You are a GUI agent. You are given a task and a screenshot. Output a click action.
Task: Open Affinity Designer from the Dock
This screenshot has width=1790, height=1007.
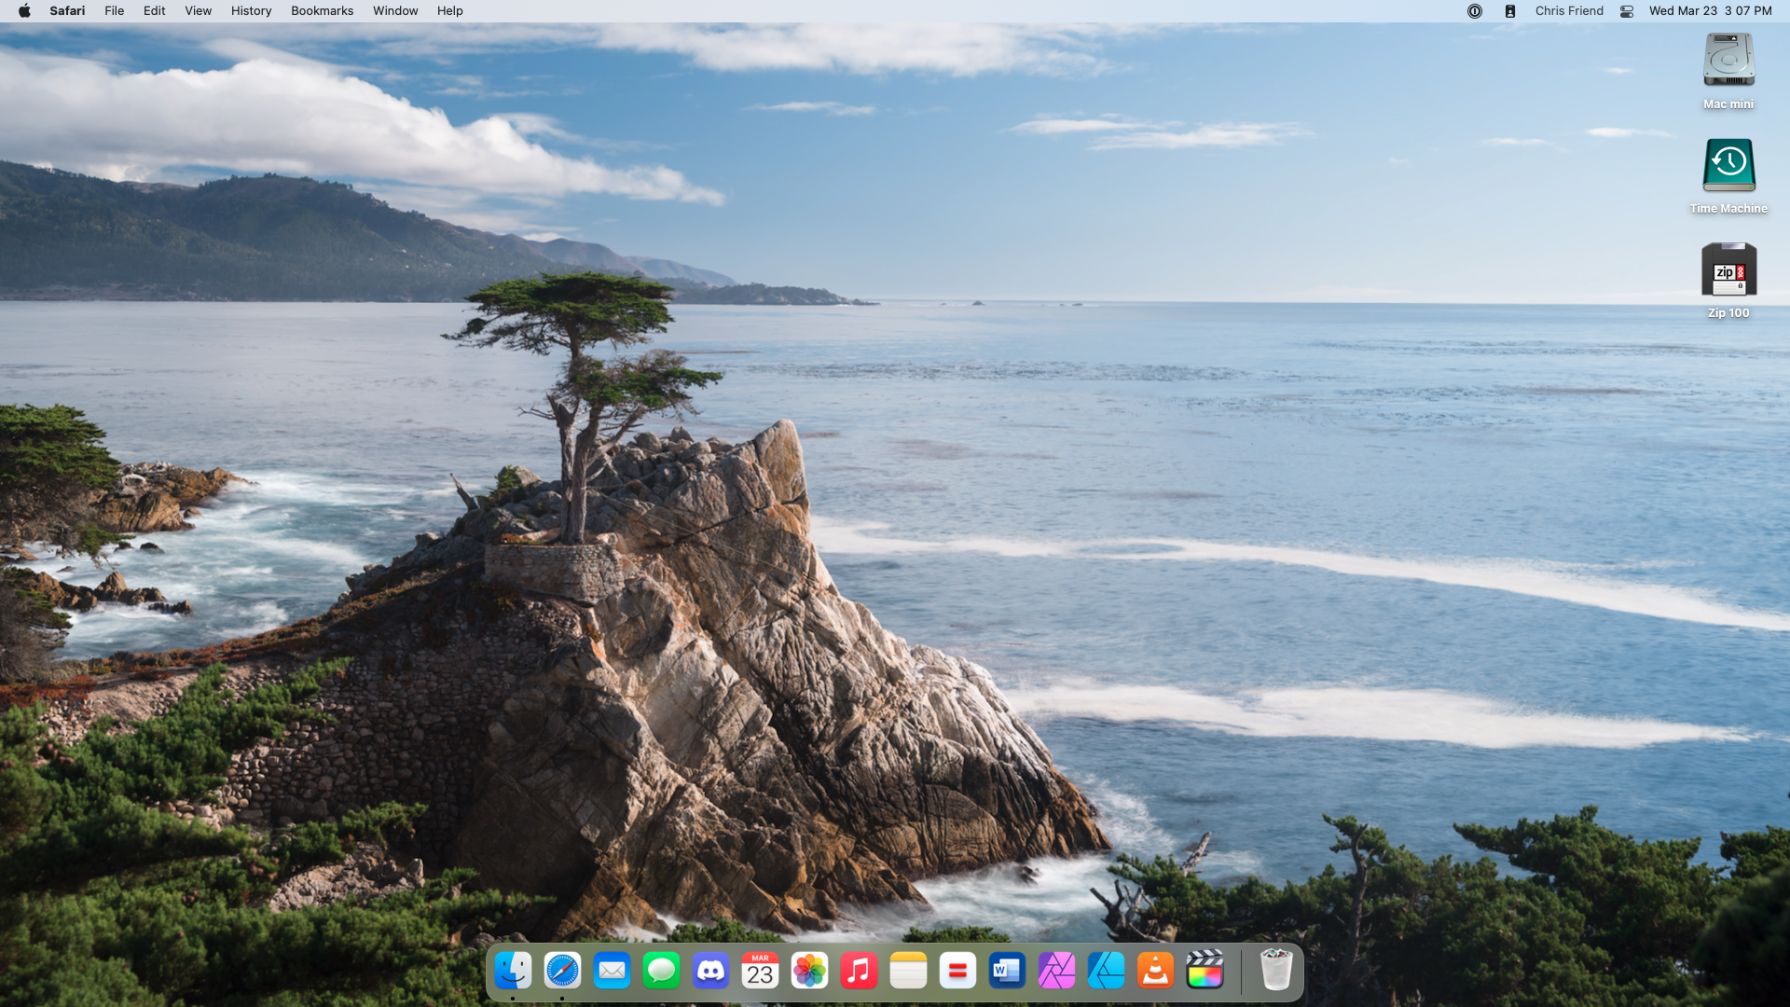pyautogui.click(x=1106, y=971)
